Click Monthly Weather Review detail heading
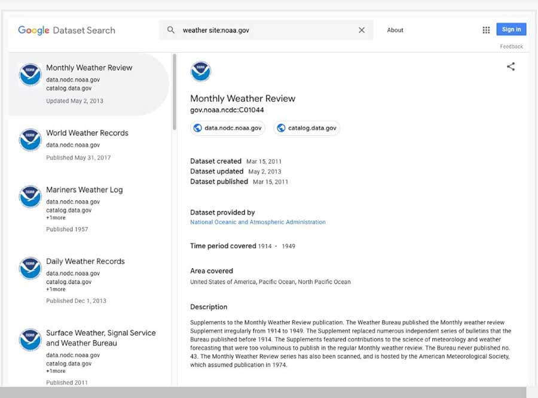Viewport: 538px width, 398px height. (x=243, y=99)
